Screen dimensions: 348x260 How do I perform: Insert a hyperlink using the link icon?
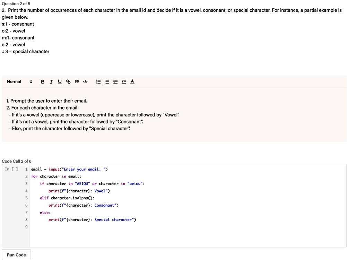68,81
